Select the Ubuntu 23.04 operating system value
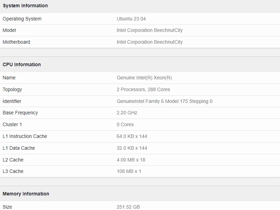The image size is (280, 210). [x=131, y=19]
